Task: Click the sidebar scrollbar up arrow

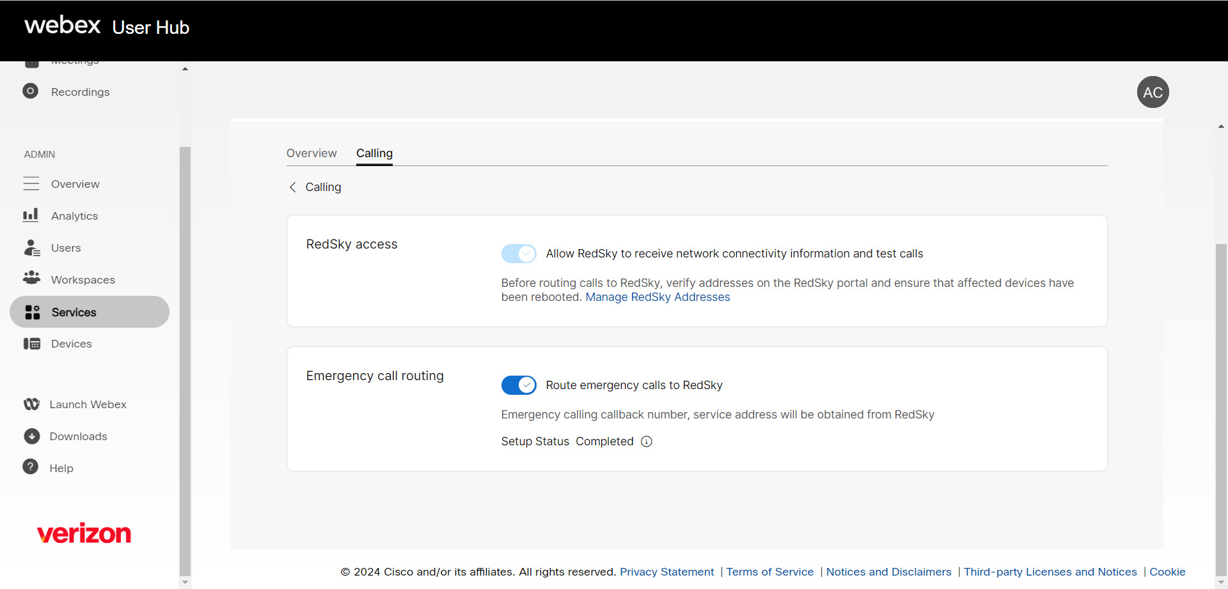Action: (185, 69)
